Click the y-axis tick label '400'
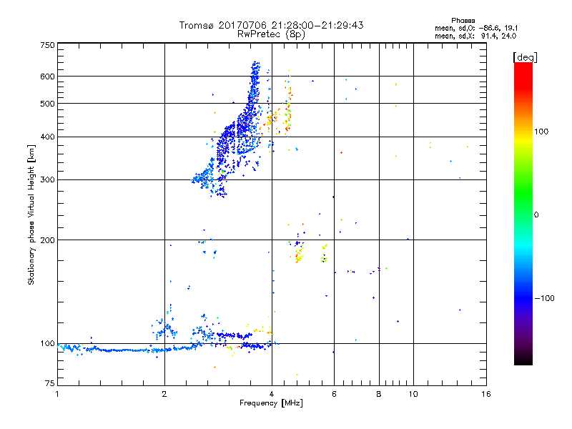This screenshot has width=572, height=429. click(x=47, y=137)
